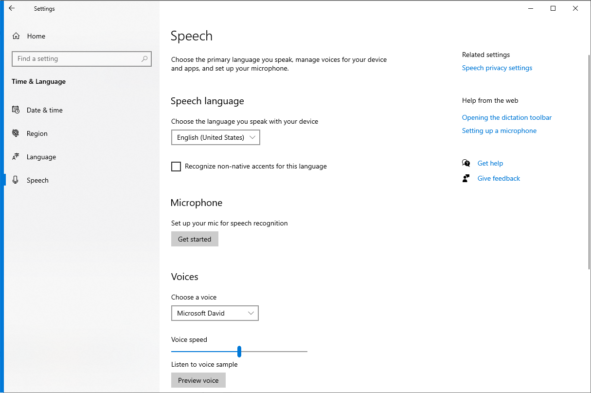Screen dimensions: 591x393
Task: Click the Preview voice button
Action: [198, 380]
